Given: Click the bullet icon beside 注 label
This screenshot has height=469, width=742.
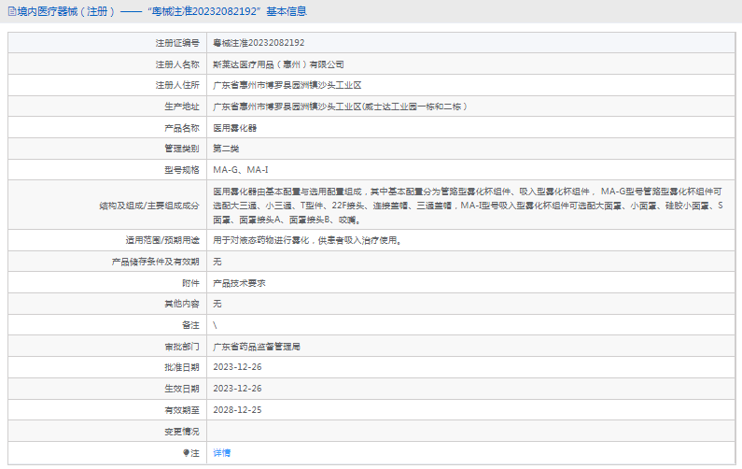Looking at the screenshot, I should 186,453.
